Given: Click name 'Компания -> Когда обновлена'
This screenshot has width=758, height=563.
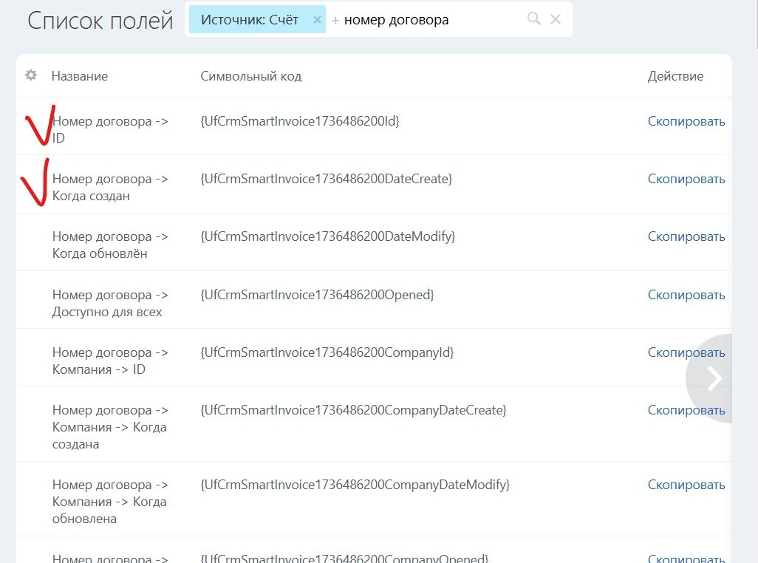Looking at the screenshot, I should (110, 502).
